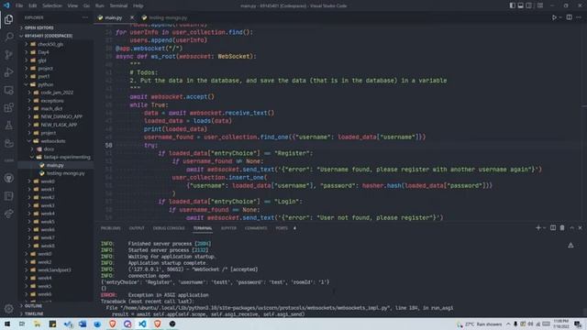Open the Selection menu
The height and width of the screenshot is (330, 587).
(52, 5)
